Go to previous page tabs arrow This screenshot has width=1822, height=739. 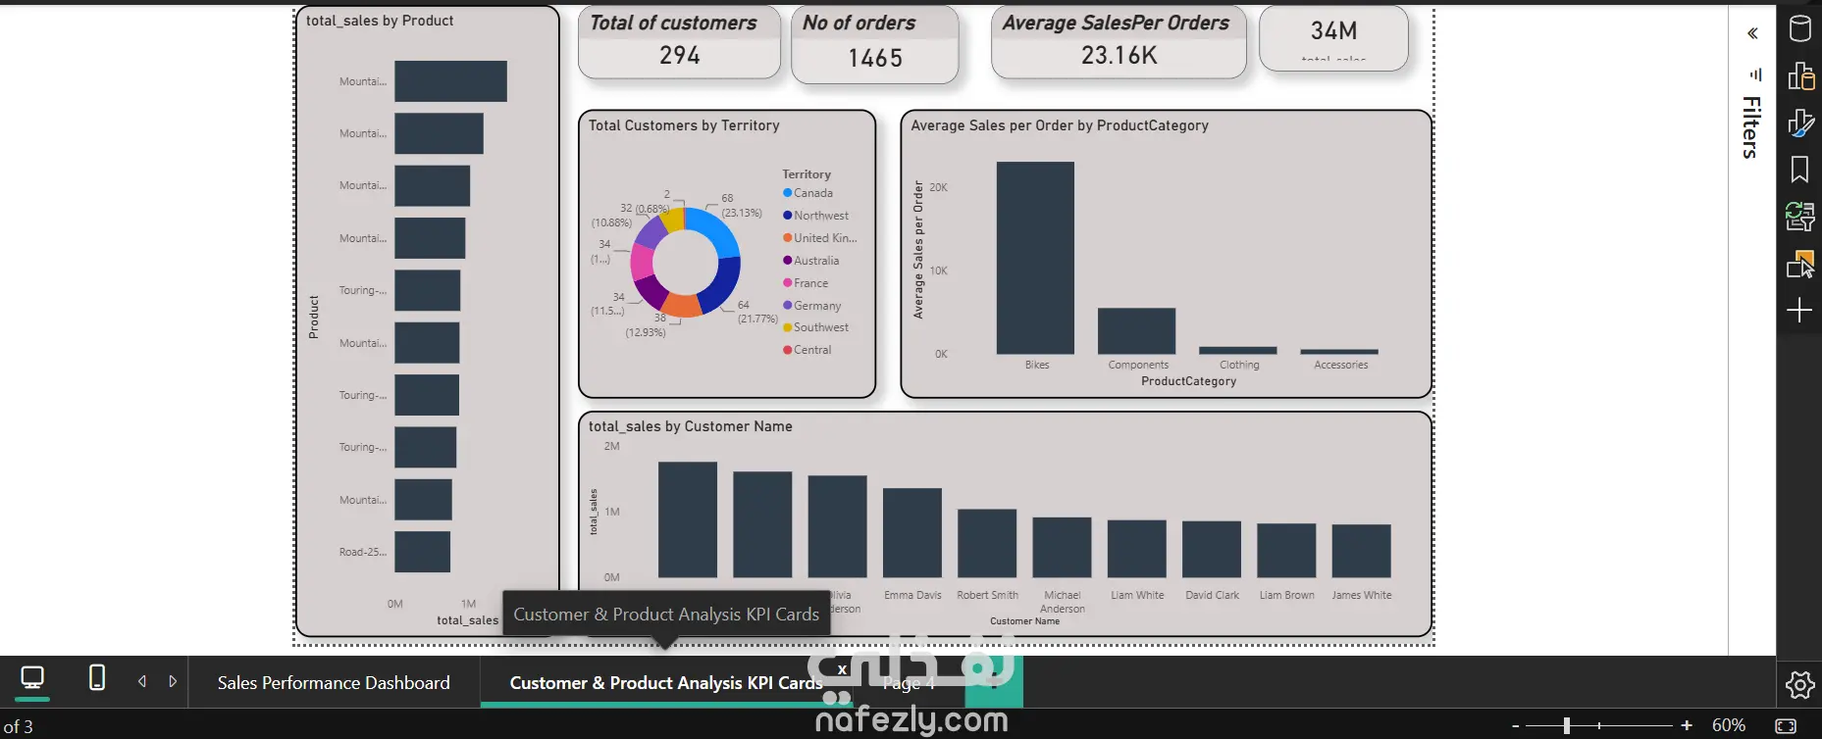pyautogui.click(x=142, y=681)
